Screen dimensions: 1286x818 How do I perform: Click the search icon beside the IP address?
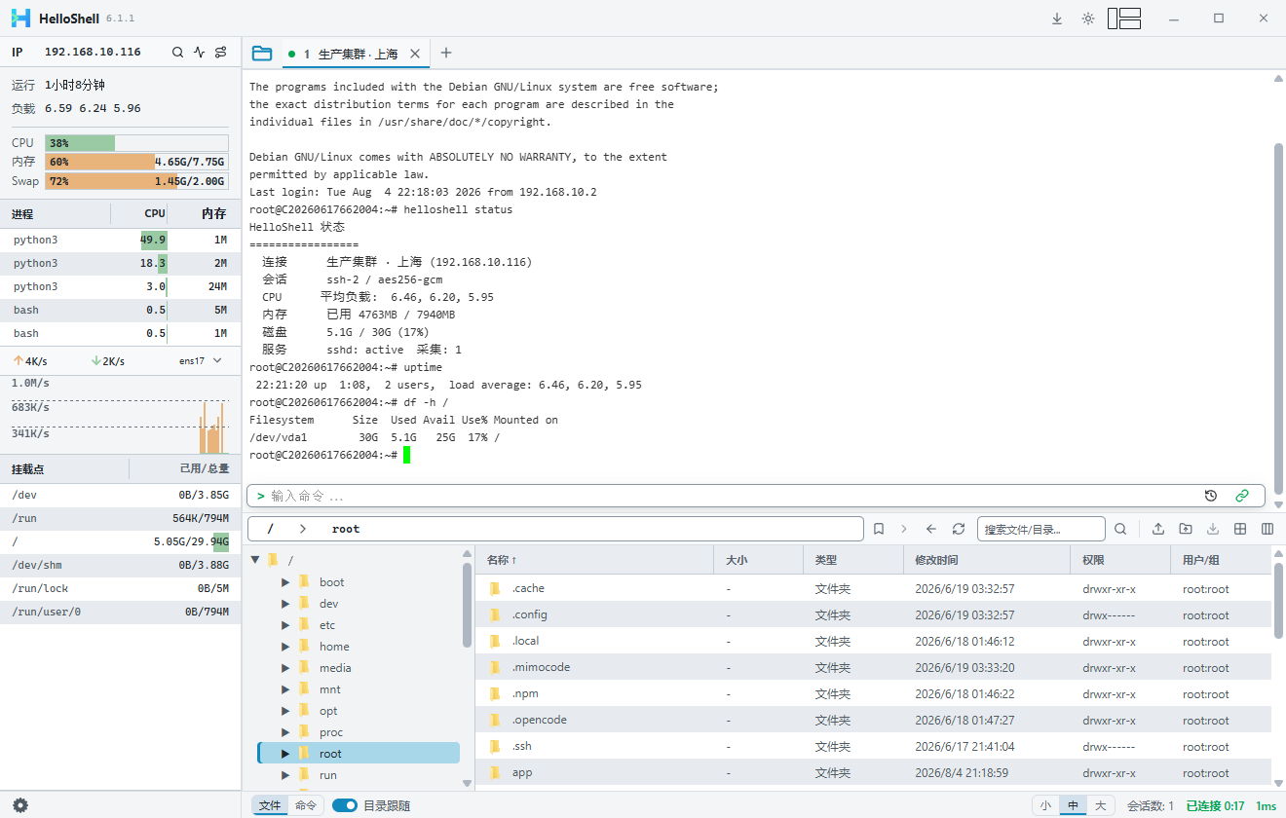(x=177, y=53)
